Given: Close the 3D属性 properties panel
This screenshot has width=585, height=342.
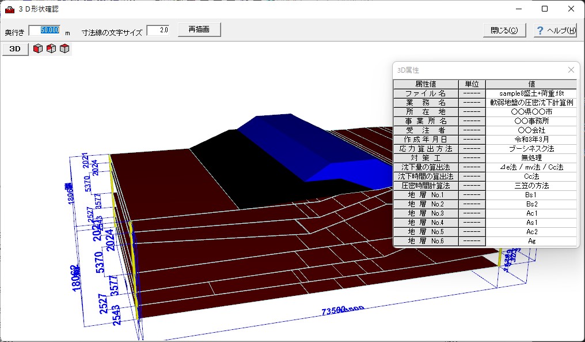Looking at the screenshot, I should 571,70.
